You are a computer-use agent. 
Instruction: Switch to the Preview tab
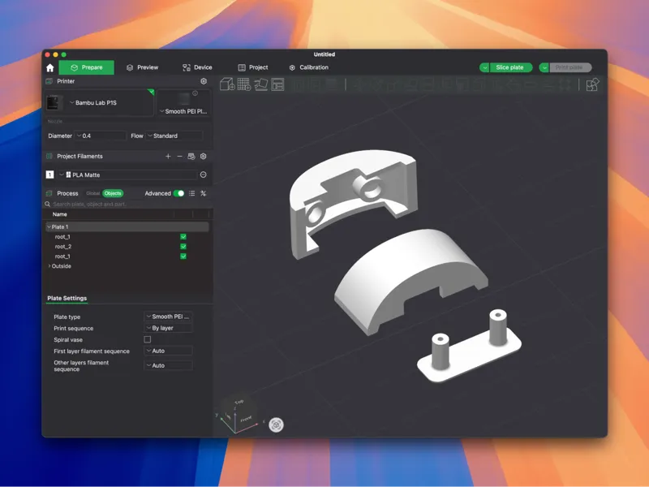tap(142, 67)
